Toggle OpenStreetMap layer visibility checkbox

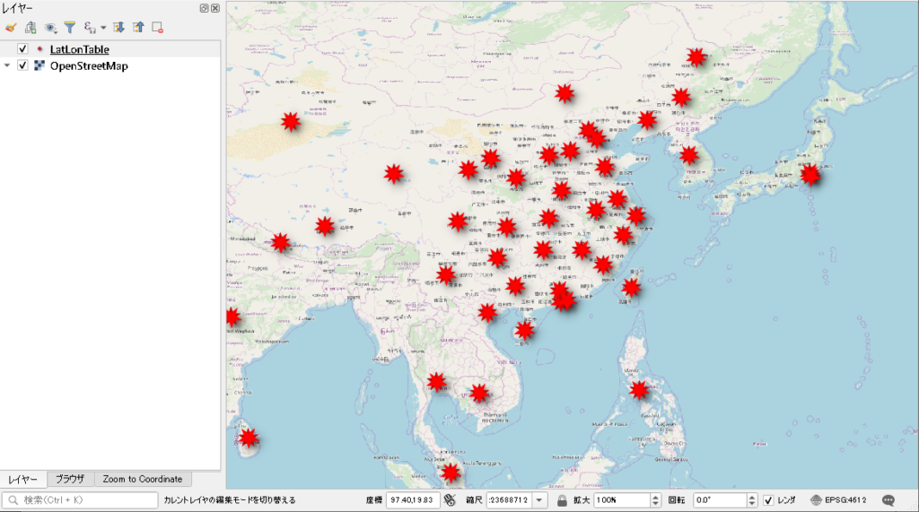tap(23, 65)
